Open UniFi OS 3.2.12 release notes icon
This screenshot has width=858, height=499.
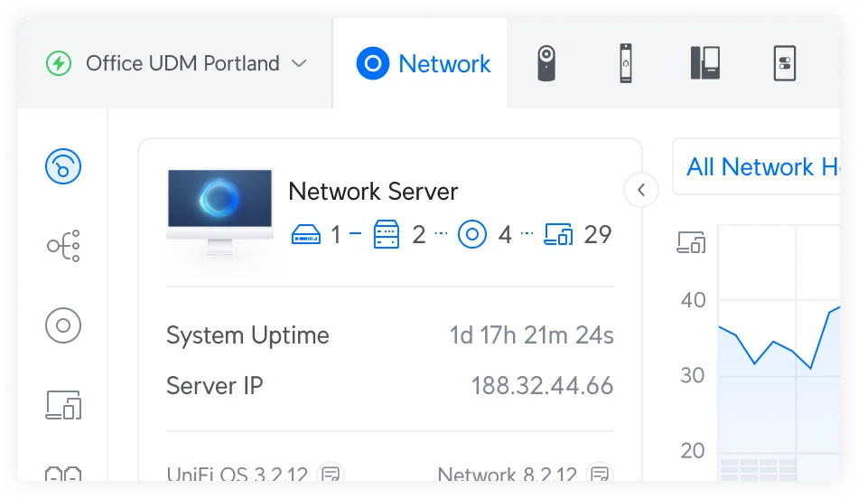[331, 474]
